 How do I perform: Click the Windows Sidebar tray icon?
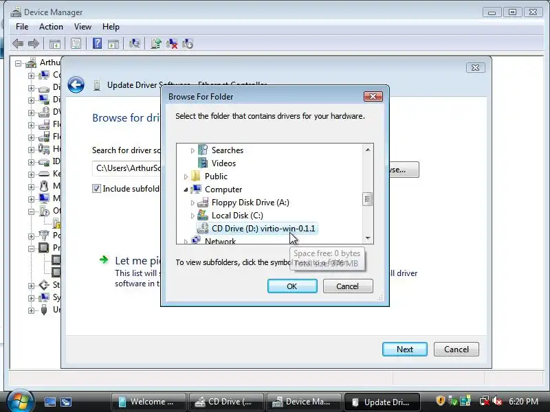pyautogui.click(x=465, y=400)
